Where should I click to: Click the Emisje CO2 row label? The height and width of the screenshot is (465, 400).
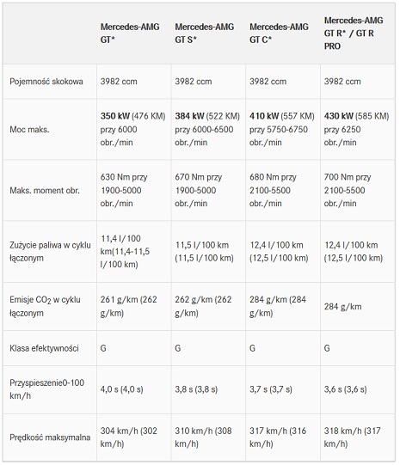[x=45, y=306]
